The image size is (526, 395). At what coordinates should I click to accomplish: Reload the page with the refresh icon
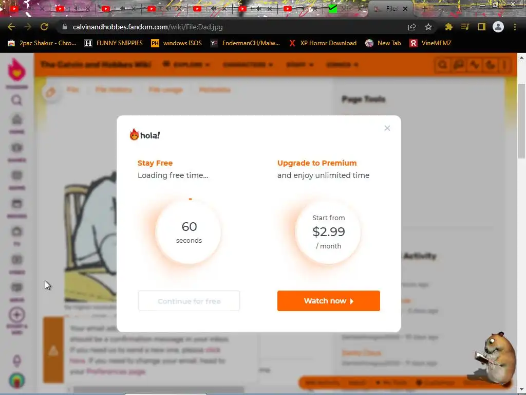coord(44,27)
